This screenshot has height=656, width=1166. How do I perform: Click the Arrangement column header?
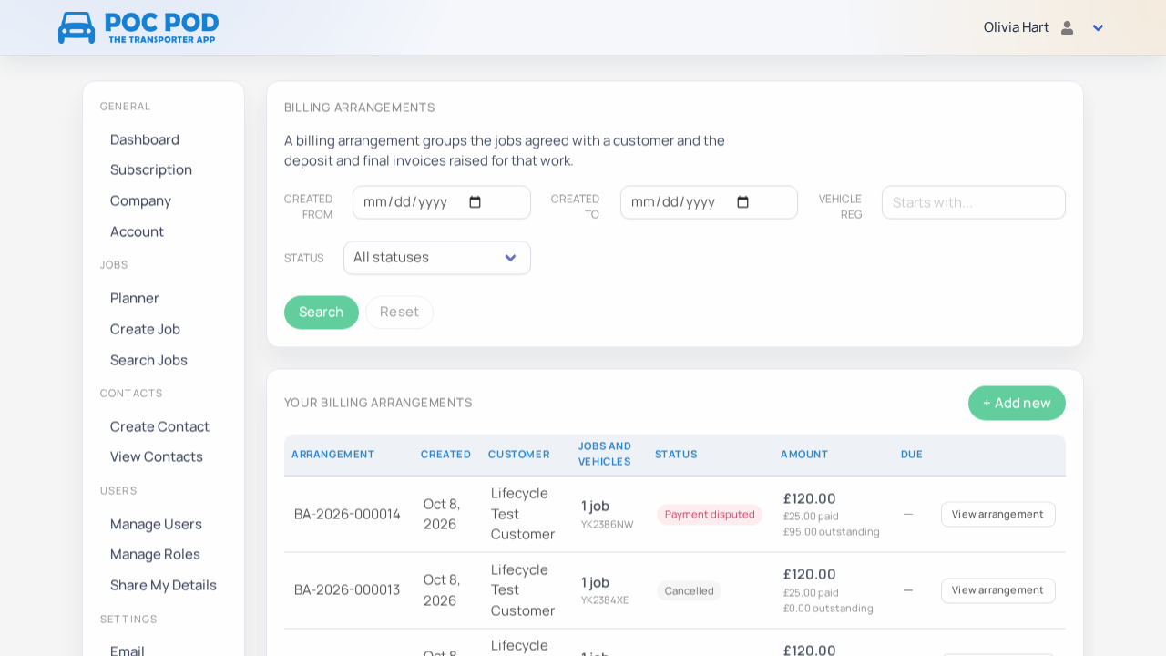tap(333, 455)
